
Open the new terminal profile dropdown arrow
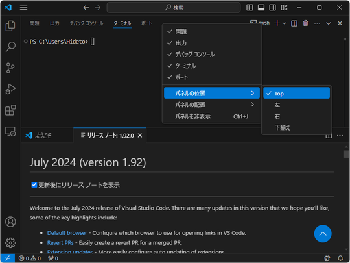pos(285,23)
